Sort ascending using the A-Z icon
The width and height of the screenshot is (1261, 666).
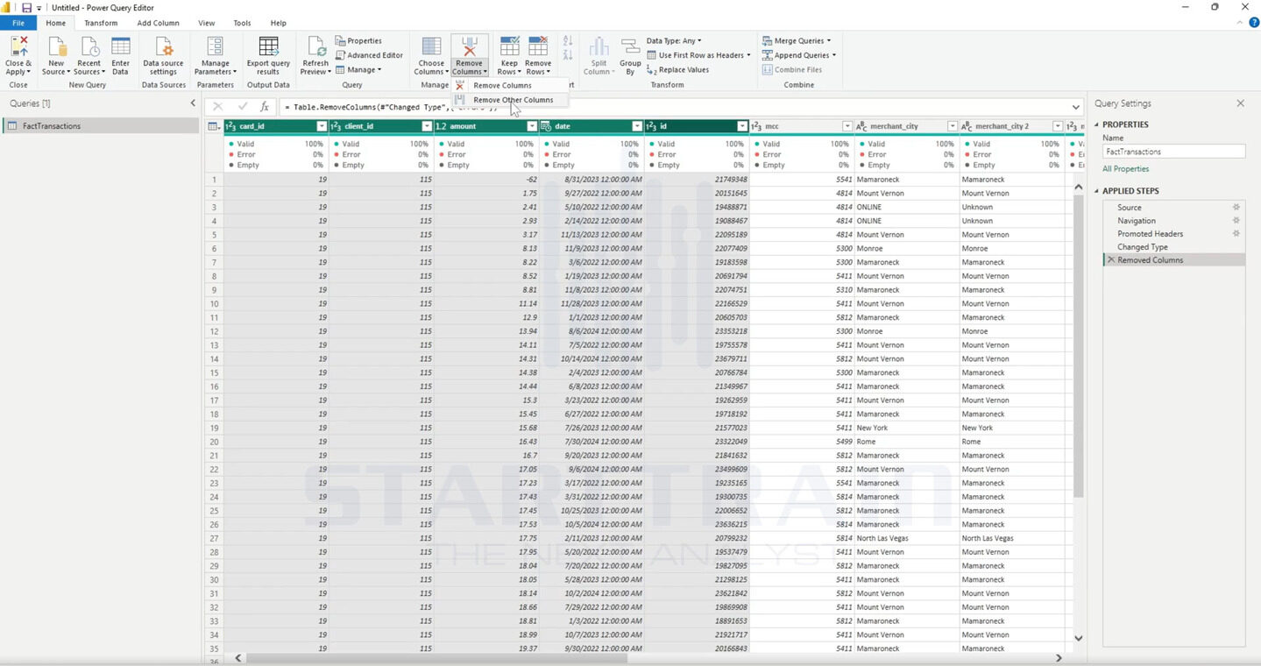(x=568, y=40)
